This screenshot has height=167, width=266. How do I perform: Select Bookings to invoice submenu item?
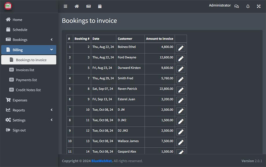tap(29, 60)
